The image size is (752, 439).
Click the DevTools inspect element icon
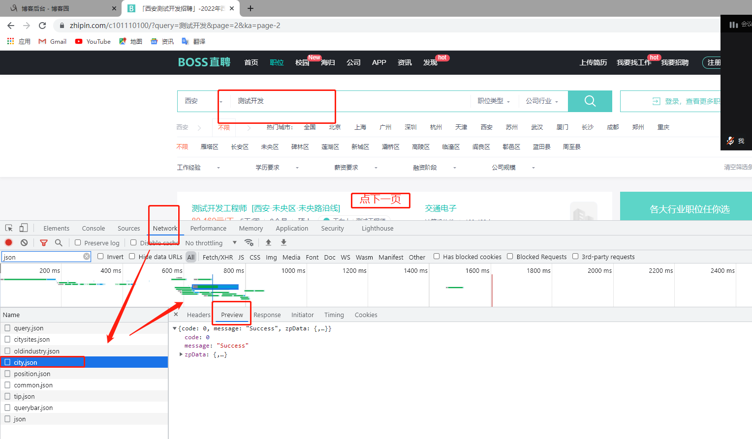pos(9,228)
